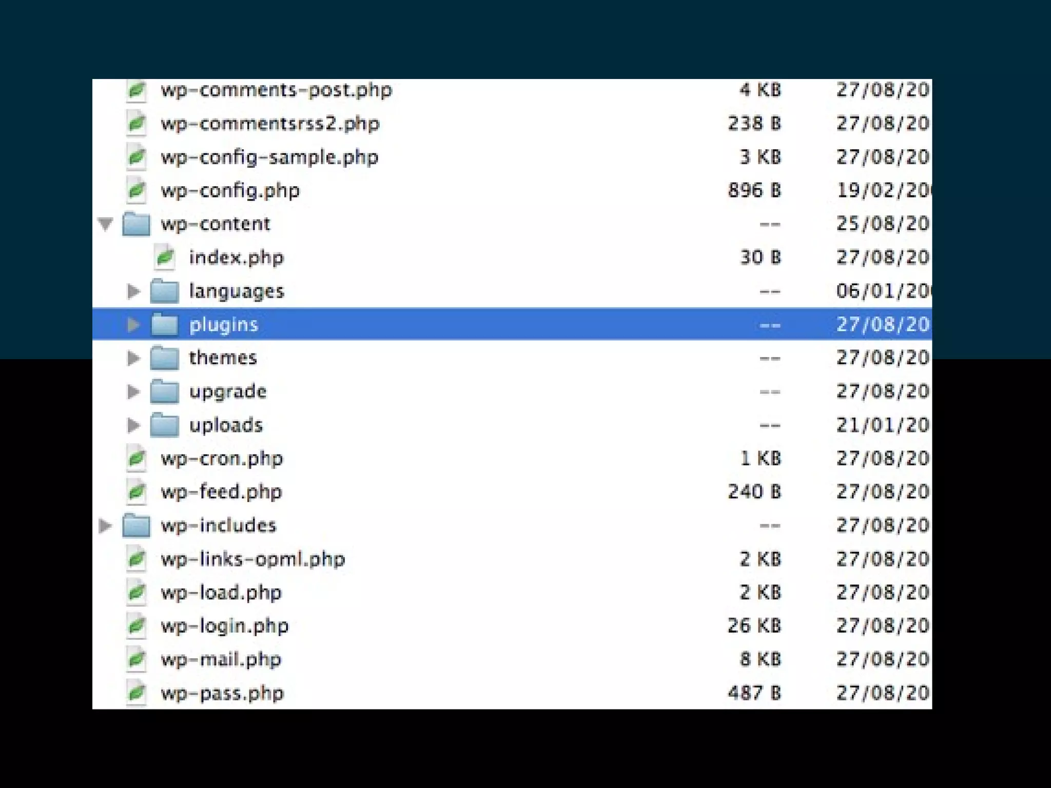The height and width of the screenshot is (788, 1051).
Task: Collapse the wp-content folder triangle
Action: [x=106, y=224]
